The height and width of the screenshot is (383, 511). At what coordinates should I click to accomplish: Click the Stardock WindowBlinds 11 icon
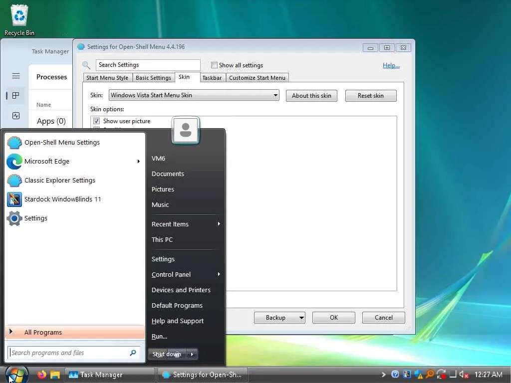(x=14, y=199)
